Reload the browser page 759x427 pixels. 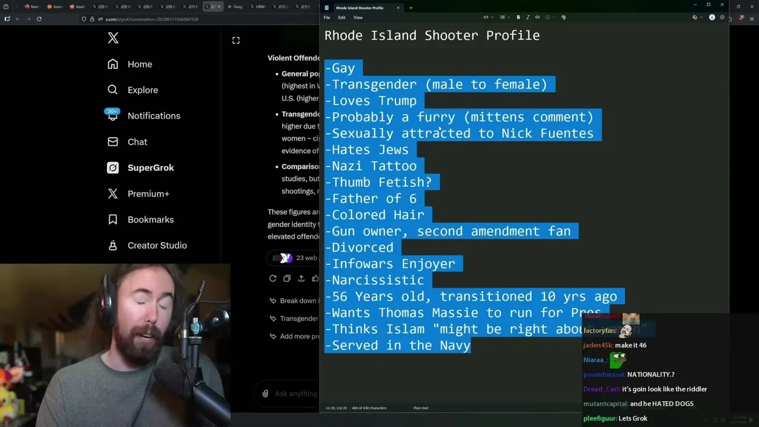(39, 19)
